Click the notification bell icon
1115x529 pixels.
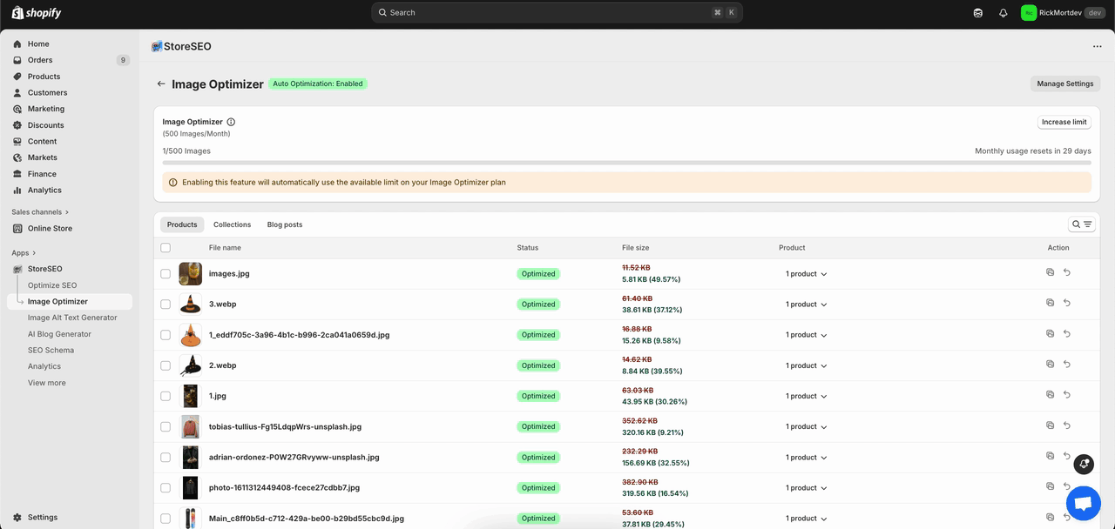[x=1003, y=13]
